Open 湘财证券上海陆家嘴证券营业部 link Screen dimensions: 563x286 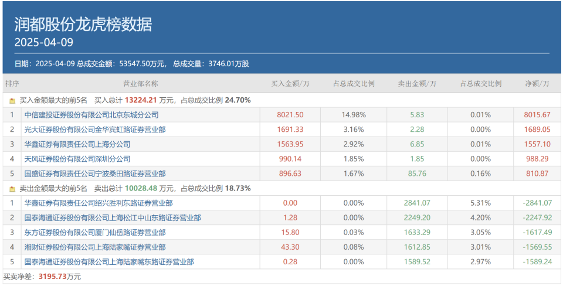pos(95,247)
